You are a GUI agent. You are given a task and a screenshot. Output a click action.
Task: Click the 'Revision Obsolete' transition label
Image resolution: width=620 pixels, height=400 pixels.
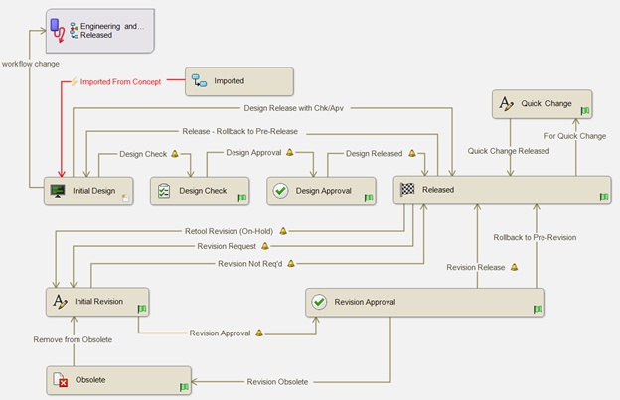point(277,382)
